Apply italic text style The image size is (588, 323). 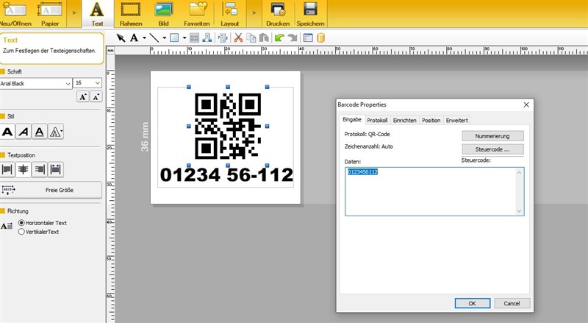point(24,132)
